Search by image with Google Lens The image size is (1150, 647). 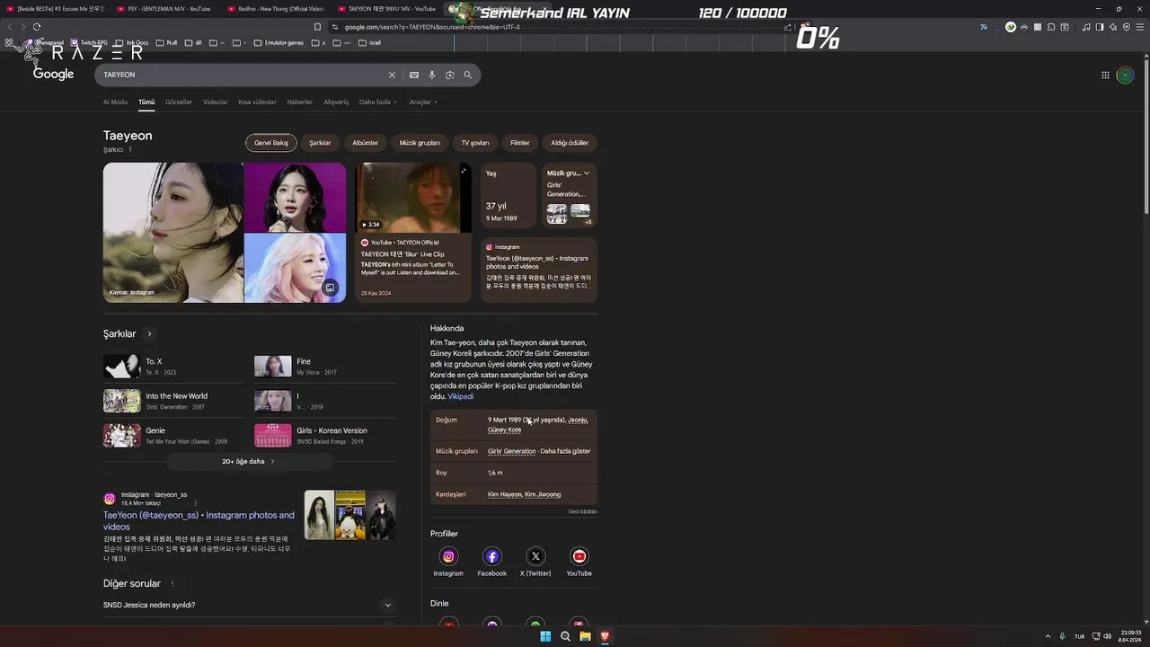click(450, 75)
